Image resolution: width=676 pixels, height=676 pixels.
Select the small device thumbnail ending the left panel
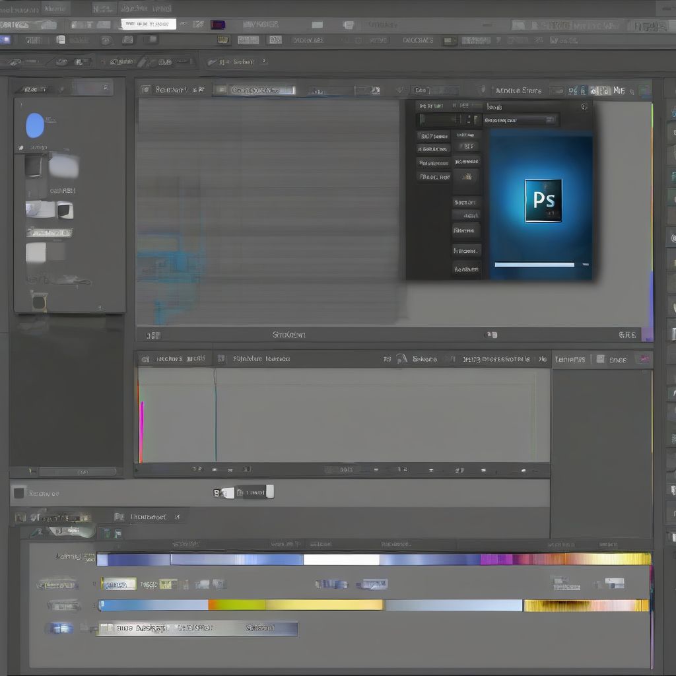(x=39, y=301)
